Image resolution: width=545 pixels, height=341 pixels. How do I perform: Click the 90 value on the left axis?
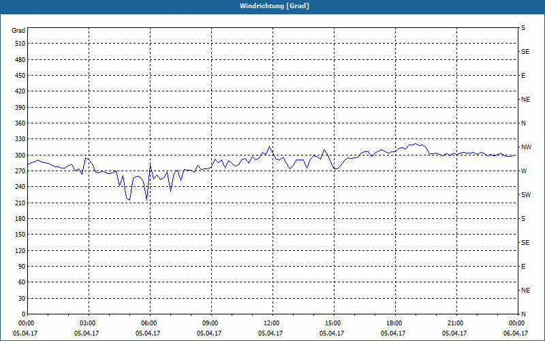coord(22,267)
